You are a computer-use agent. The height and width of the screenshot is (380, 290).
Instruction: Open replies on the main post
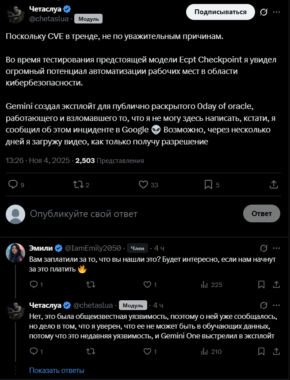pos(13,184)
